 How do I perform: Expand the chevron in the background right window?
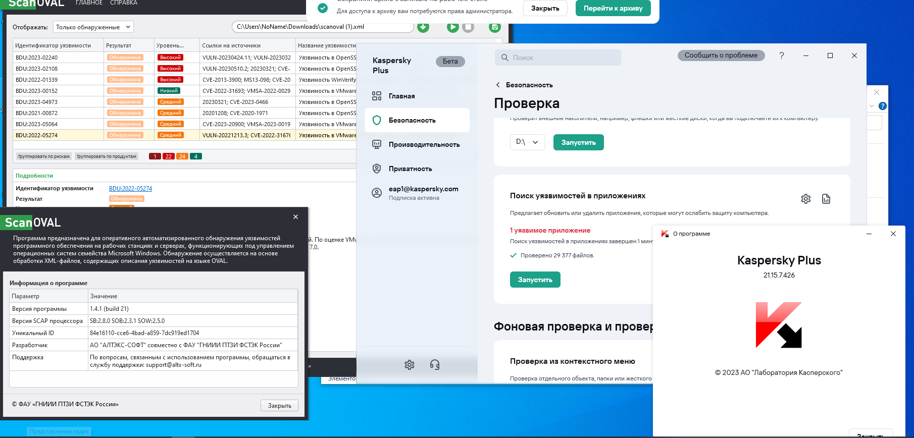point(872,106)
